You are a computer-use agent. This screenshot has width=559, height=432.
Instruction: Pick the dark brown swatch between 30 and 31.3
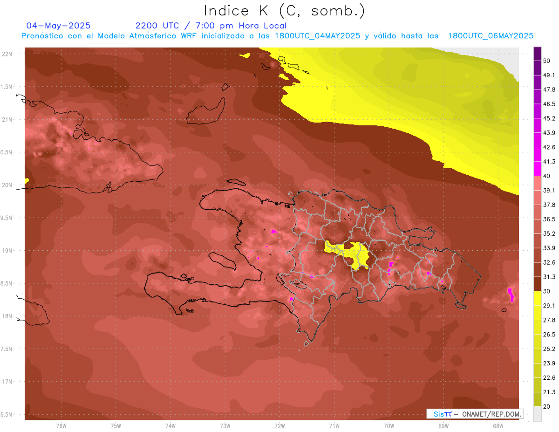click(x=537, y=284)
